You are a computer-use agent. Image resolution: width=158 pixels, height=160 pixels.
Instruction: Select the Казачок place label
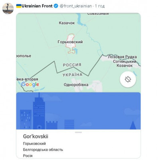67,23
